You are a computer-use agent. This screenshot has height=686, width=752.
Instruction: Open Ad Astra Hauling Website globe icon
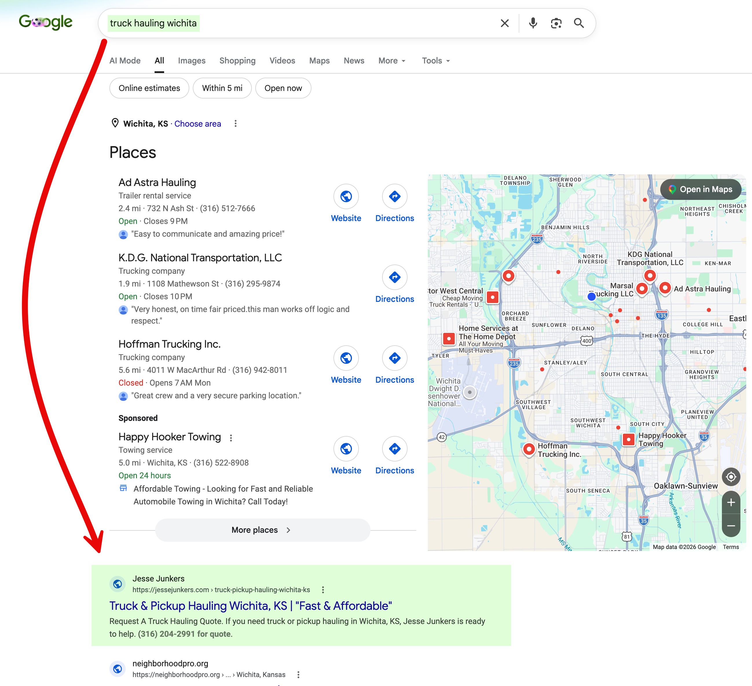(x=346, y=196)
